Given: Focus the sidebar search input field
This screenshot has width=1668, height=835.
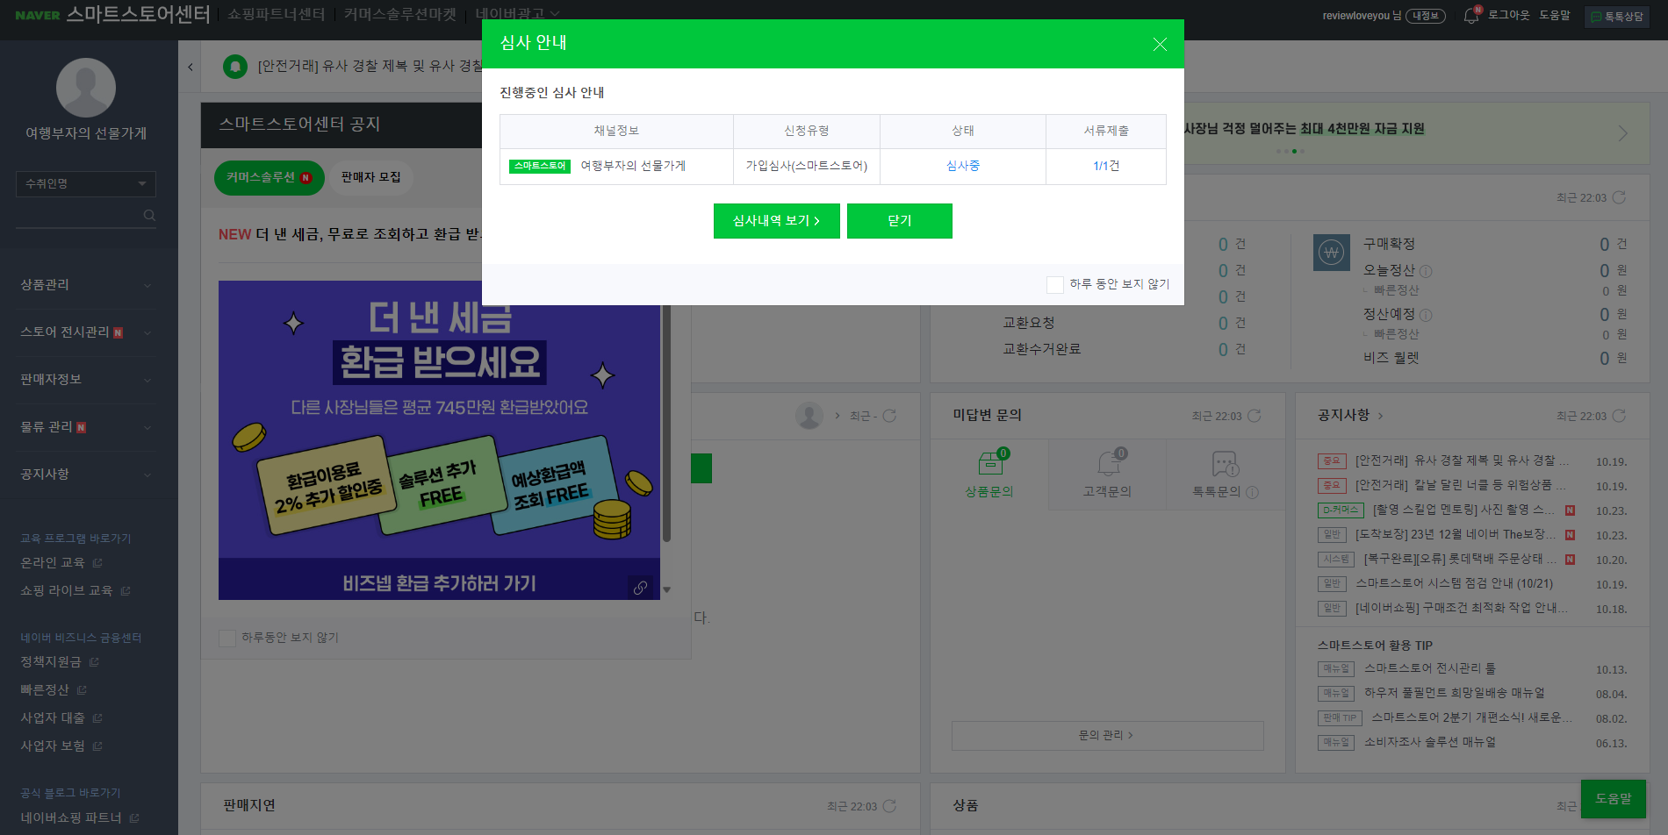Looking at the screenshot, I should coord(78,215).
